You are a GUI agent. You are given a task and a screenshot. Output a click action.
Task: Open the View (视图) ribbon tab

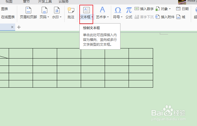[x=9, y=1]
